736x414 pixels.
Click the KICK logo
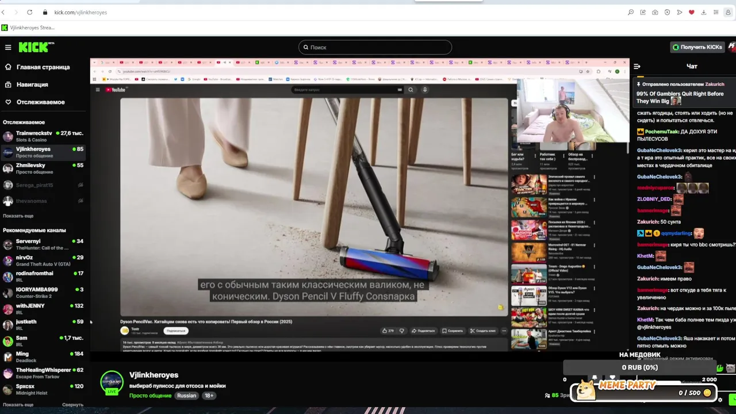[x=36, y=47]
